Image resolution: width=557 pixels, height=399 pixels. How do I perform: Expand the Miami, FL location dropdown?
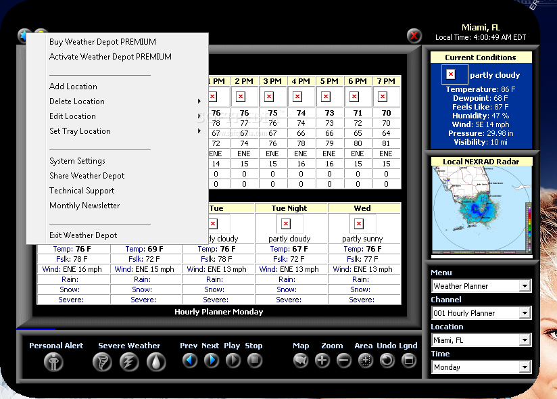(x=481, y=340)
